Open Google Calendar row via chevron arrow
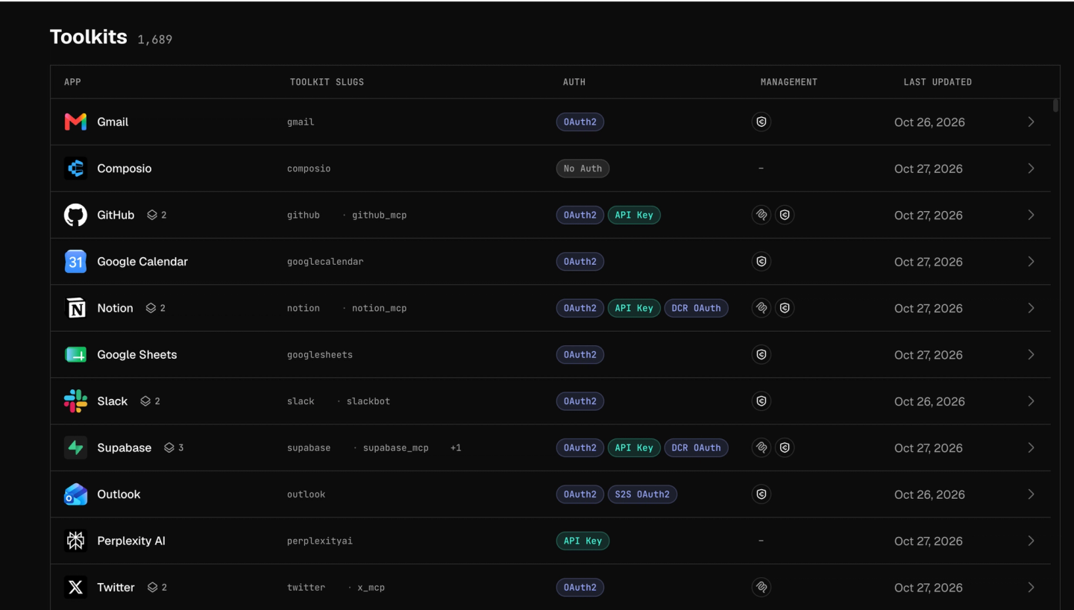The height and width of the screenshot is (610, 1074). tap(1031, 262)
